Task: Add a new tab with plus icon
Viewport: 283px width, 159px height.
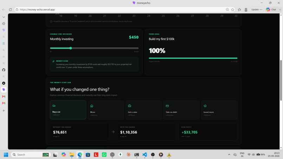Action: 4,111
